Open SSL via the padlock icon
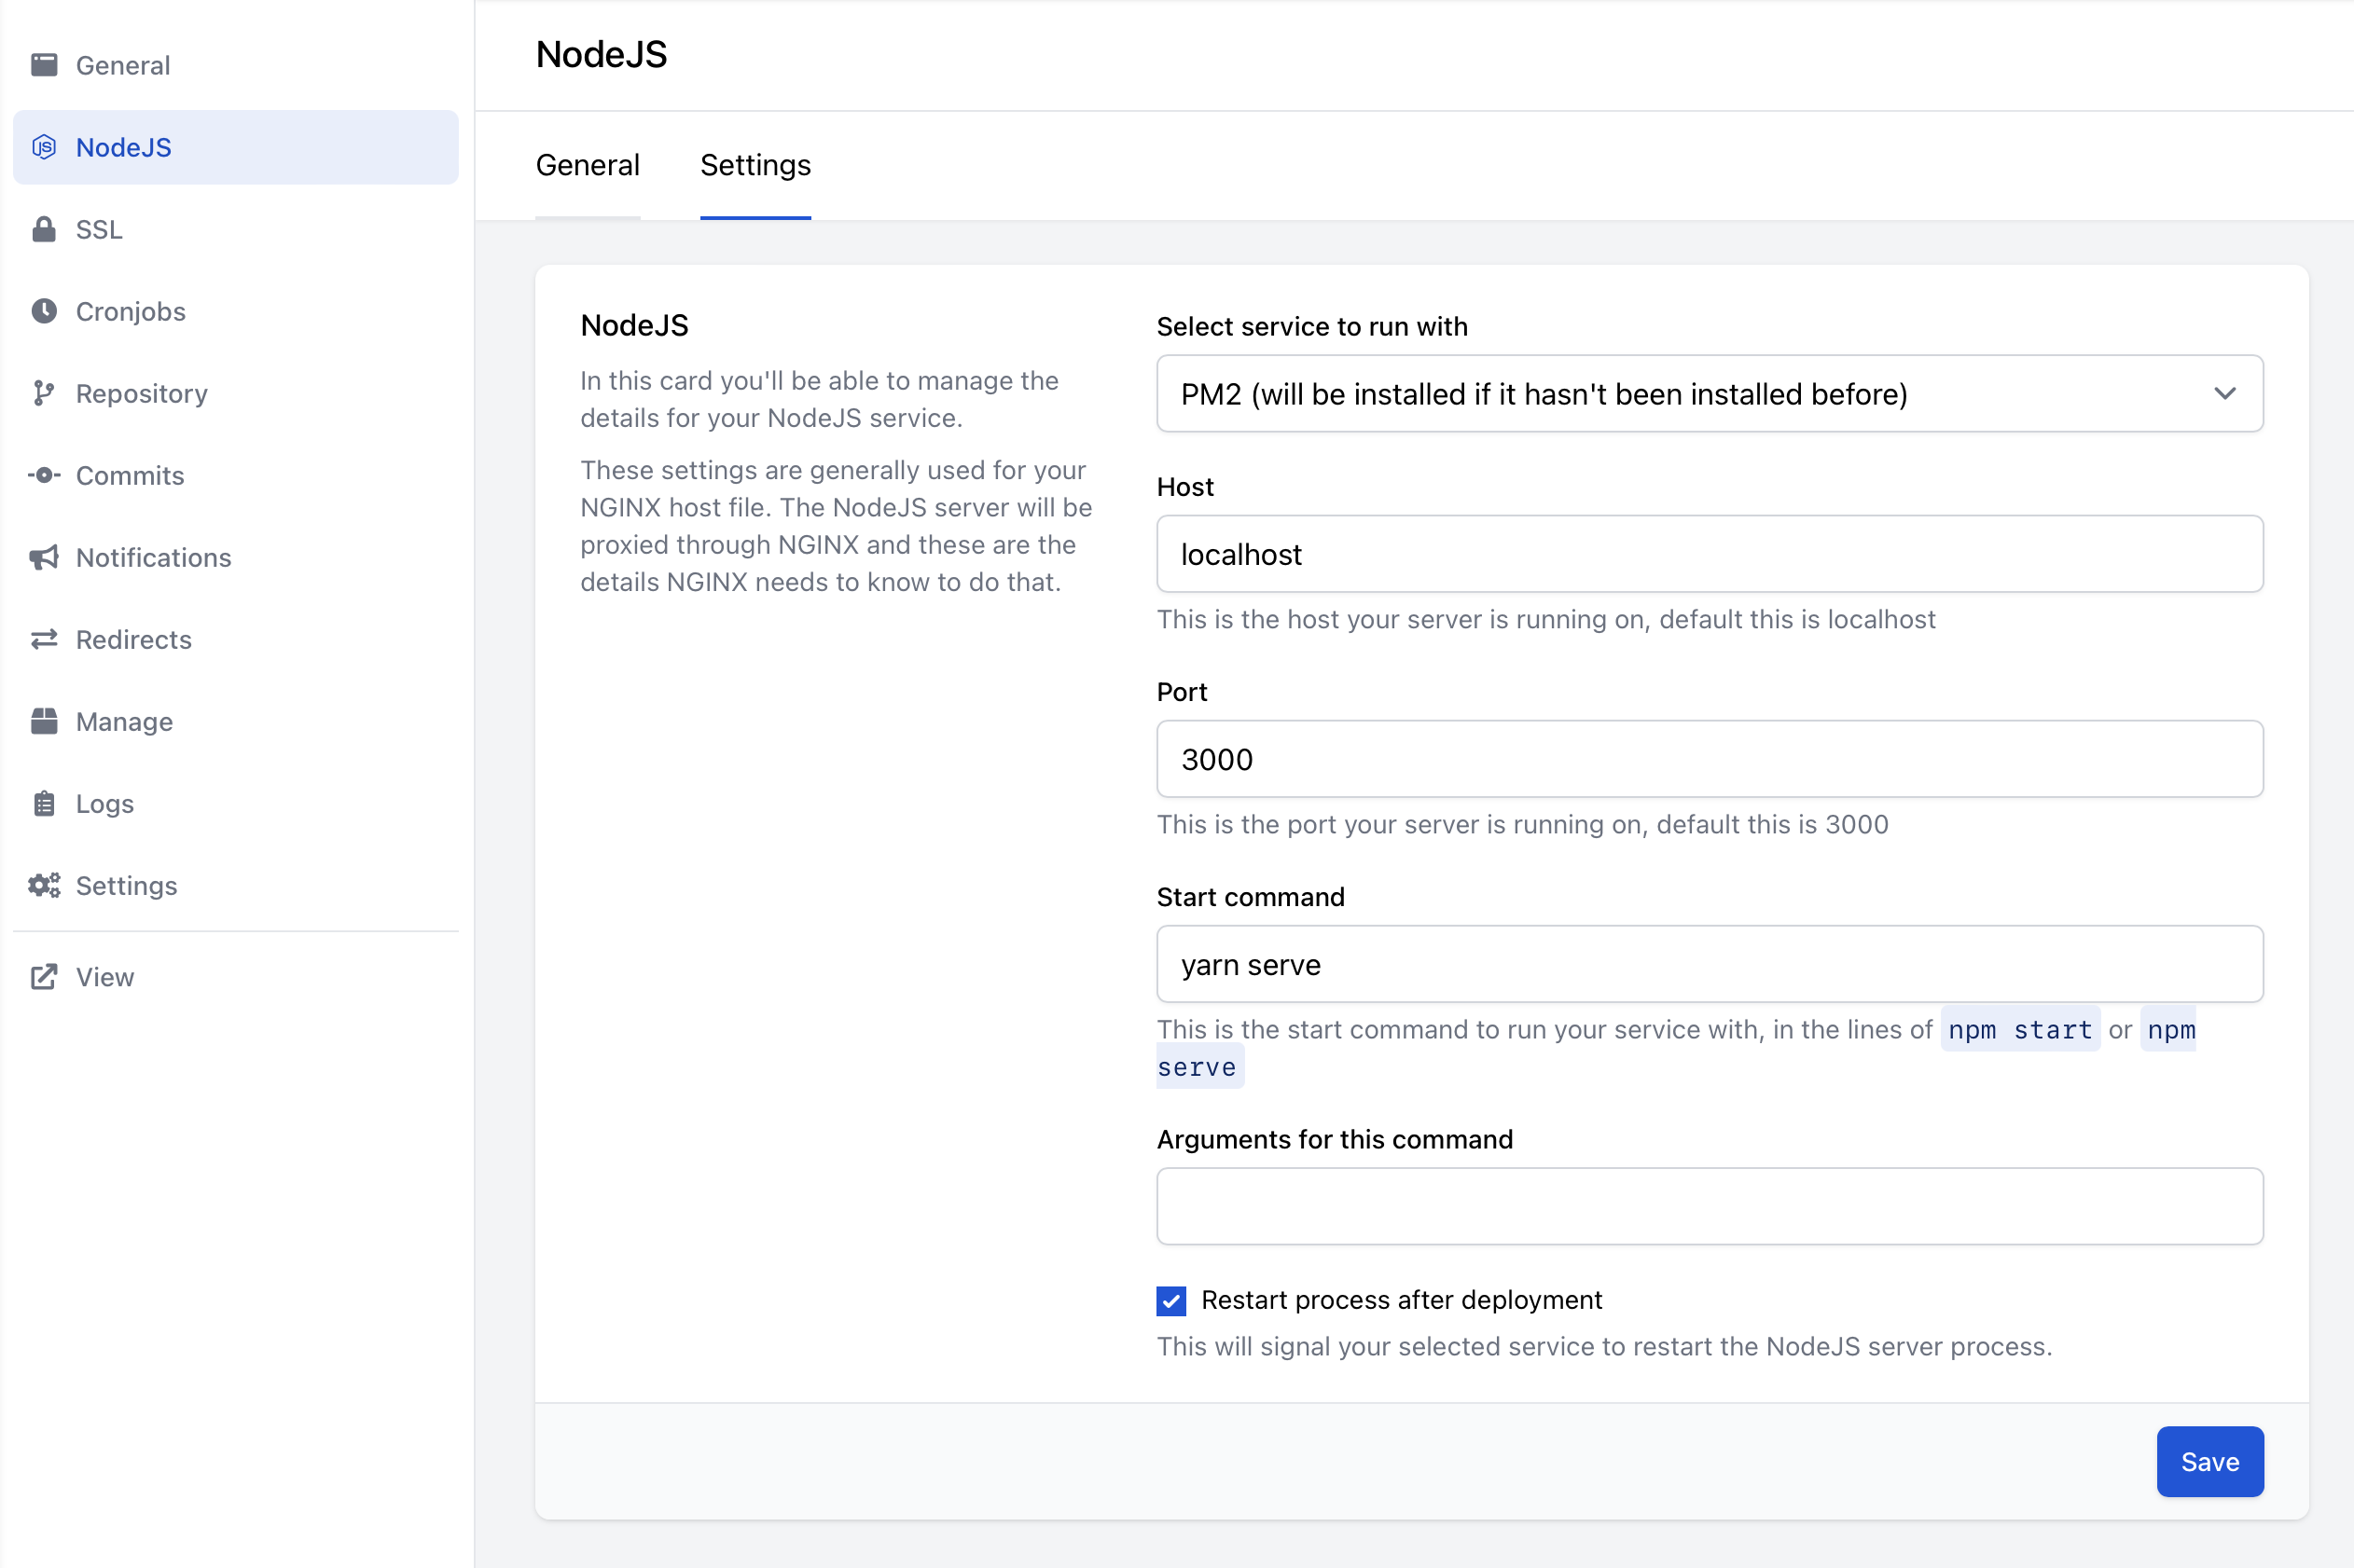Image resolution: width=2354 pixels, height=1568 pixels. coord(44,229)
